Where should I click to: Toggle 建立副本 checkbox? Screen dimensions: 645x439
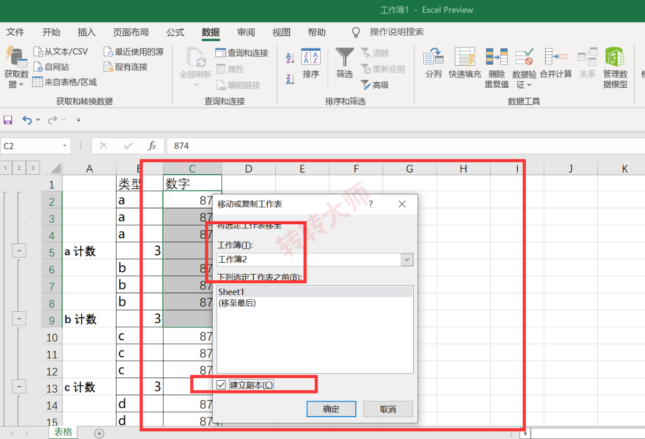click(x=221, y=385)
